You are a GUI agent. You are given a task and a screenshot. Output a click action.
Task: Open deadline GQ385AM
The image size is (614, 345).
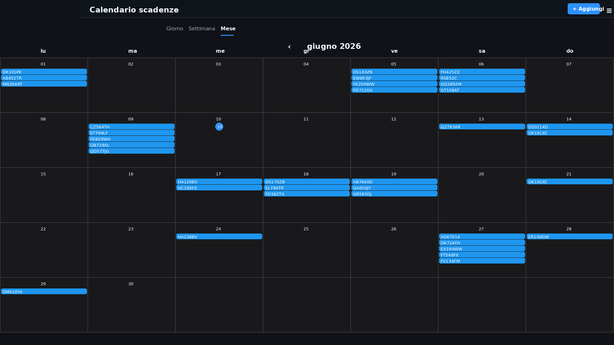(x=482, y=84)
